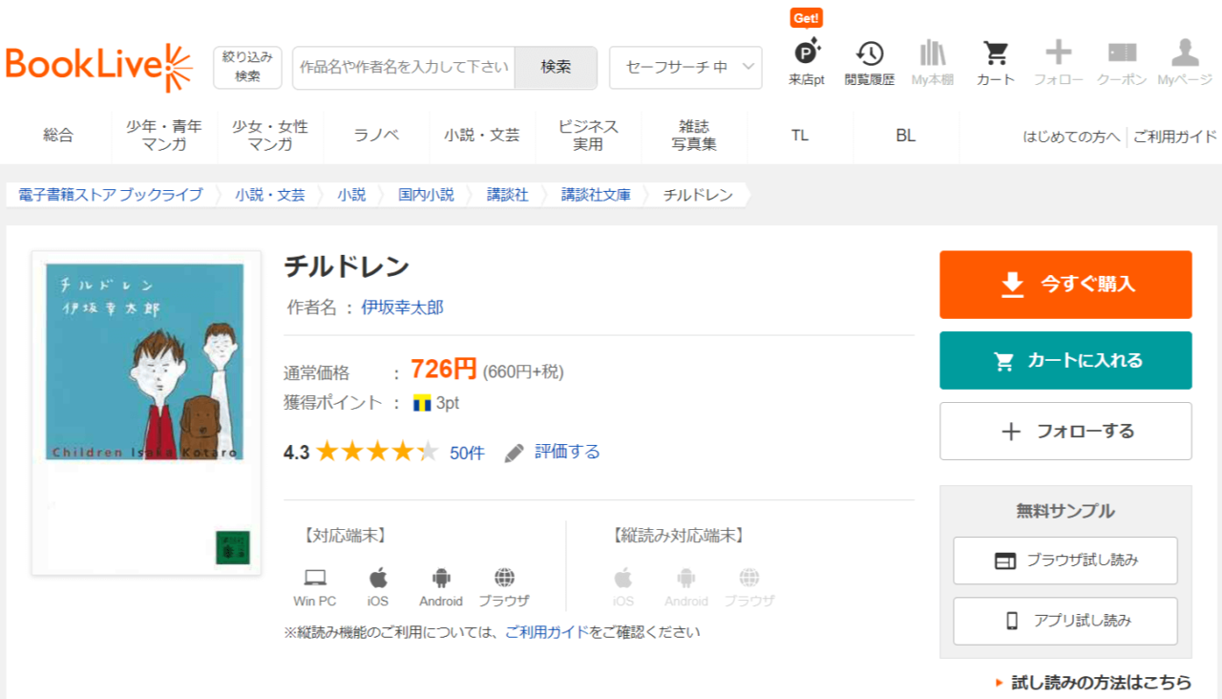Select the 少女・女性マンガ tab
The width and height of the screenshot is (1222, 699).
[270, 136]
